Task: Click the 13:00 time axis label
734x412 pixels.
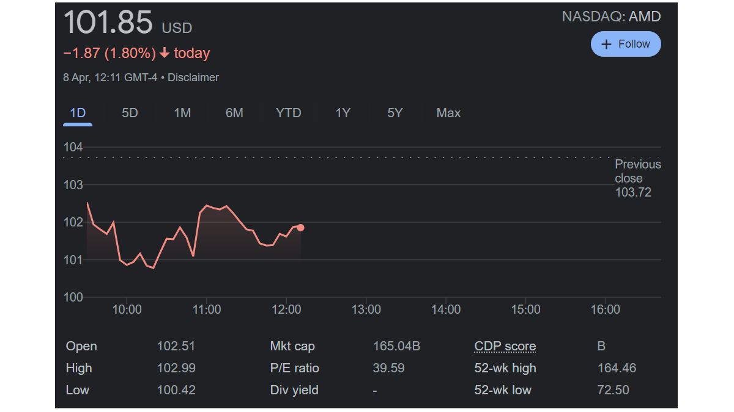Action: [366, 309]
